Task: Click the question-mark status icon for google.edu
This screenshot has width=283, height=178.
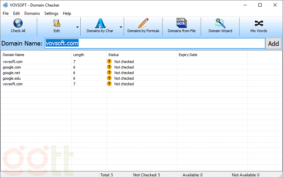Action: (x=109, y=78)
